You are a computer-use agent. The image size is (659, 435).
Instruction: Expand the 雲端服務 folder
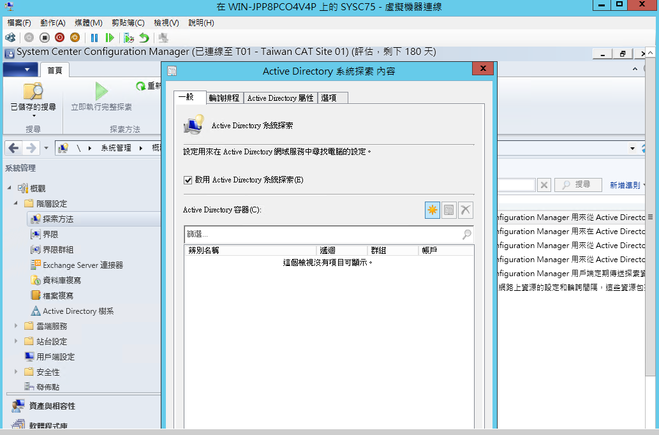[x=16, y=326]
